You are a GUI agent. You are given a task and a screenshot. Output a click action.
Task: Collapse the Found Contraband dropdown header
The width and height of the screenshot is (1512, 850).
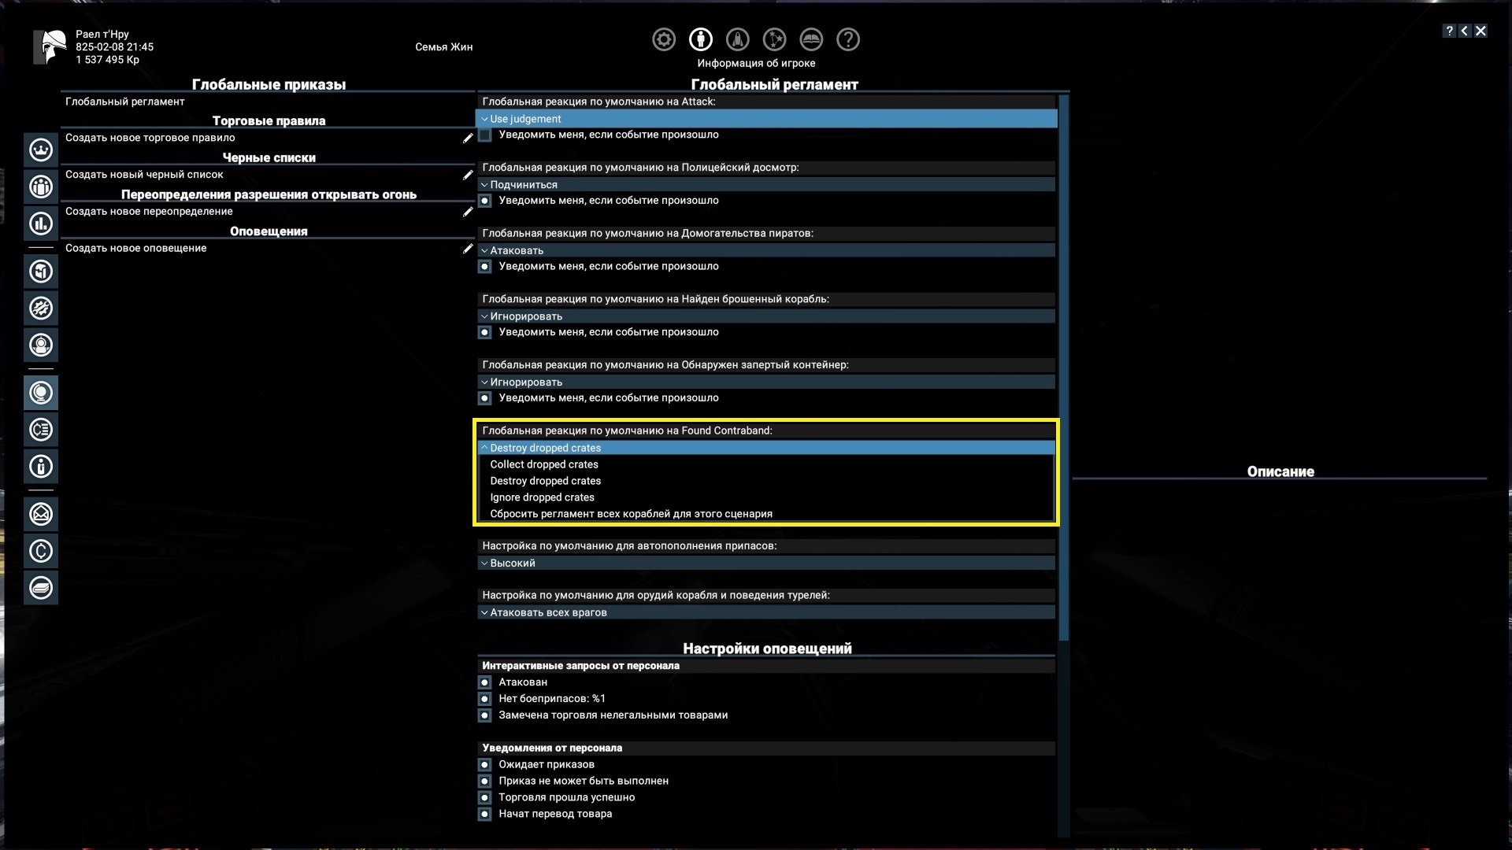click(766, 448)
